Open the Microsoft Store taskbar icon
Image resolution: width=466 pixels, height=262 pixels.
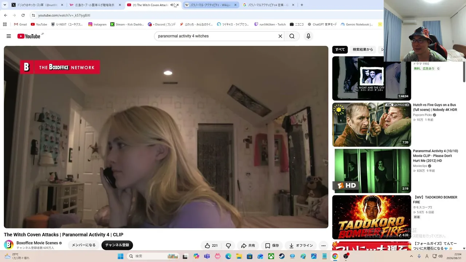tap(250, 256)
